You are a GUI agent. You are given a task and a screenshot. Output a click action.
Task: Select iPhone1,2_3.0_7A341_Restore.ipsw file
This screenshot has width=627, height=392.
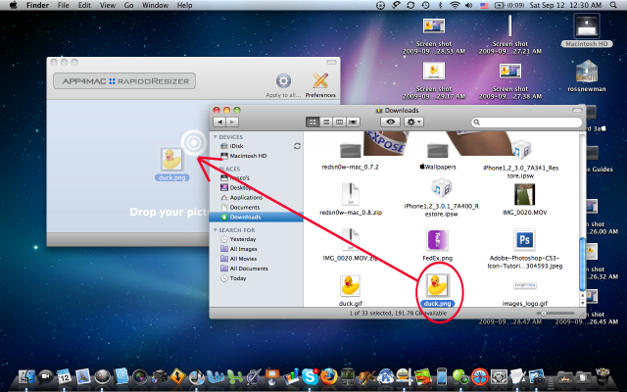[520, 159]
